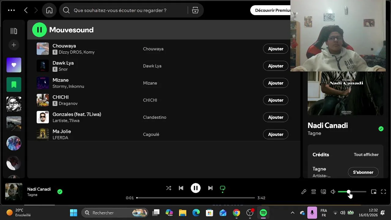Open sidebar playlist with sketch face cover
This screenshot has width=391, height=220.
pos(14,104)
